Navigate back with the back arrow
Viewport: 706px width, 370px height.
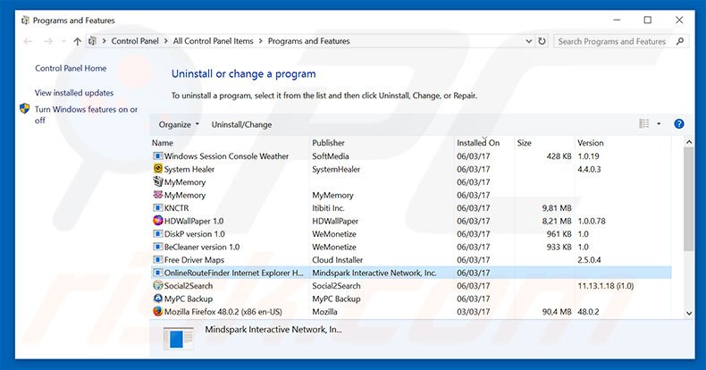tap(29, 41)
